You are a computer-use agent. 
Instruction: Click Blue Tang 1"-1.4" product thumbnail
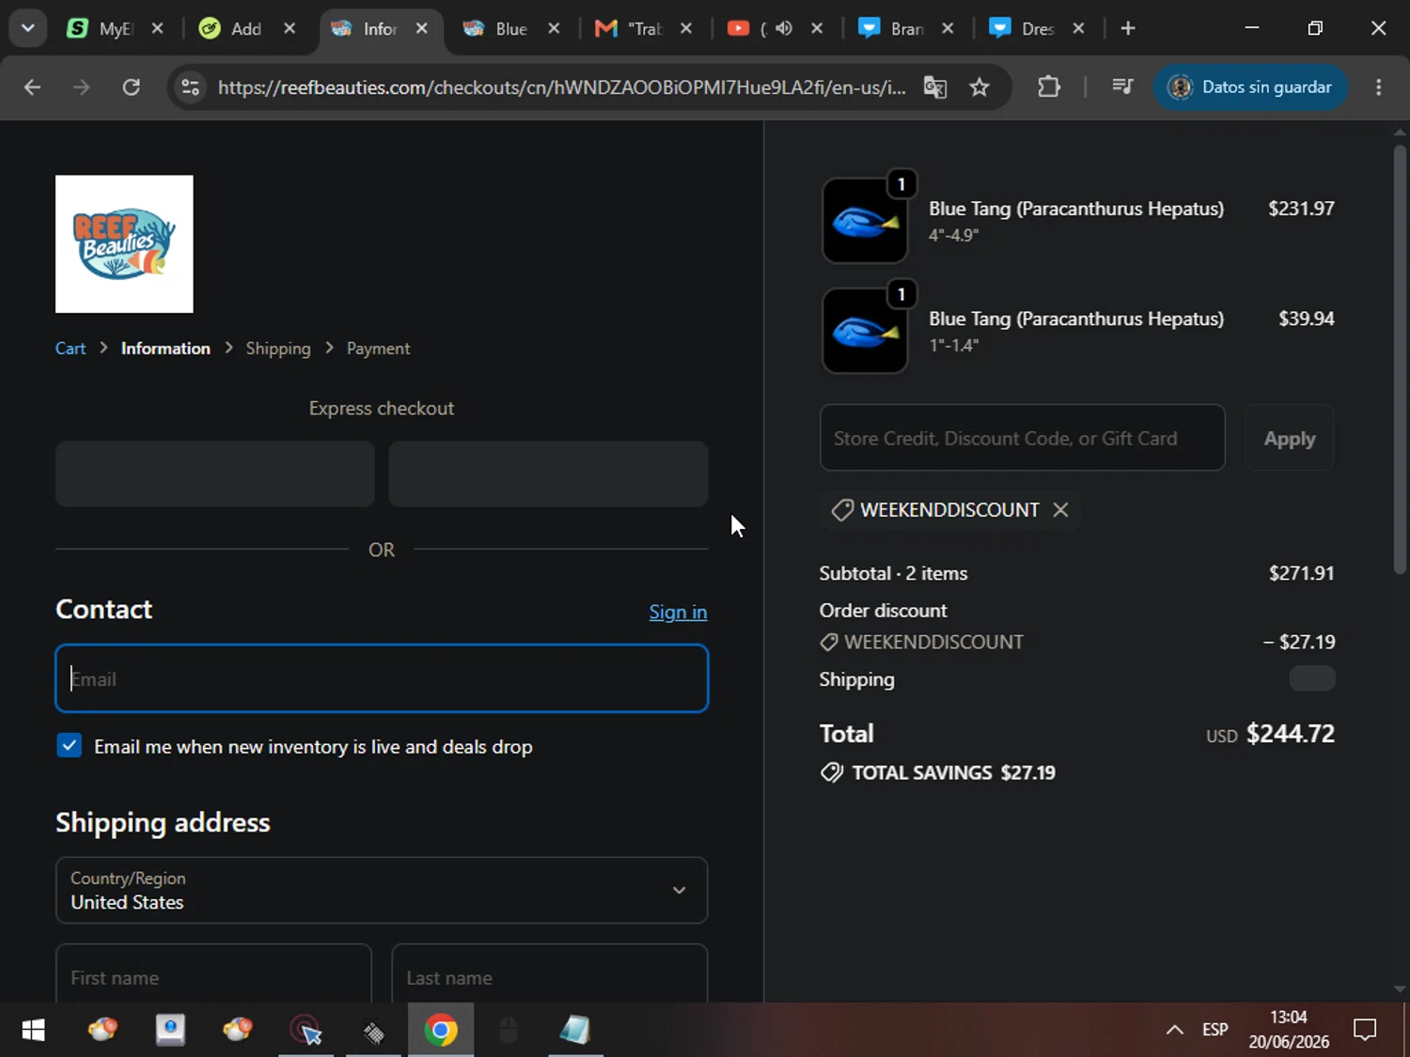(x=865, y=331)
